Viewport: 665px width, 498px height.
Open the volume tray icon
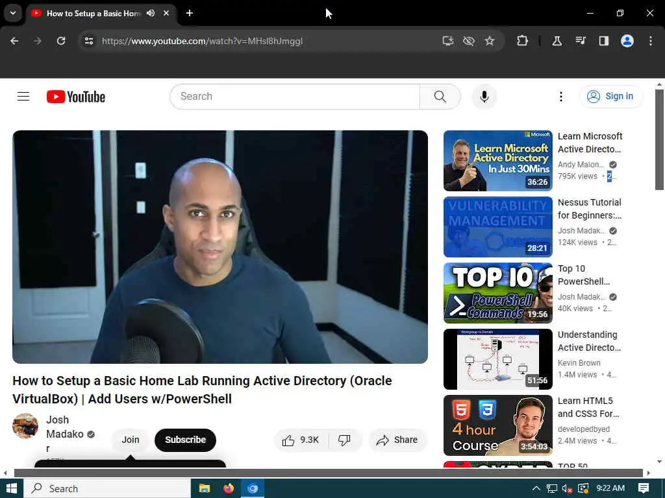click(567, 489)
